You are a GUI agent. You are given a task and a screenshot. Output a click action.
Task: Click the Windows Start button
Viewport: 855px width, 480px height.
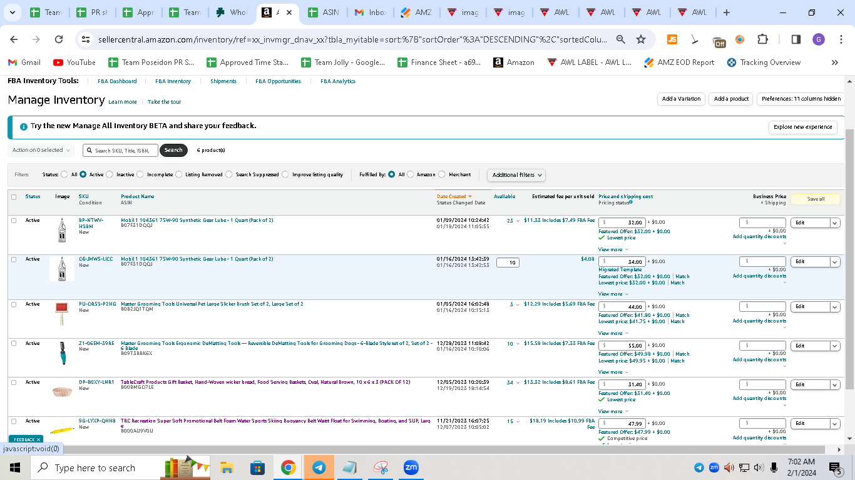pos(15,467)
